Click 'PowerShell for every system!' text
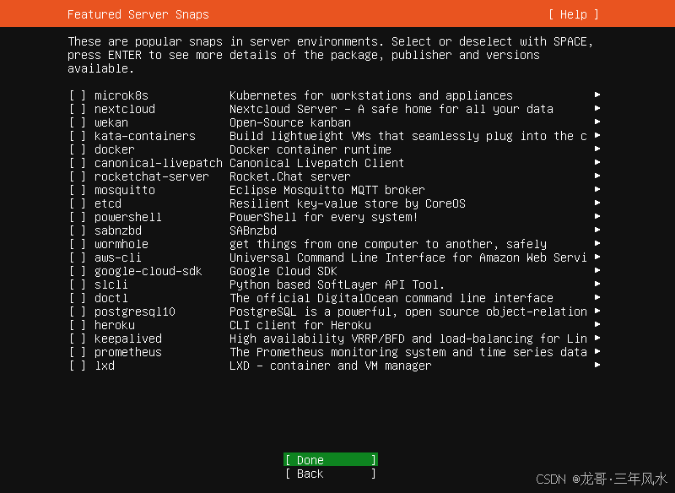 (323, 217)
